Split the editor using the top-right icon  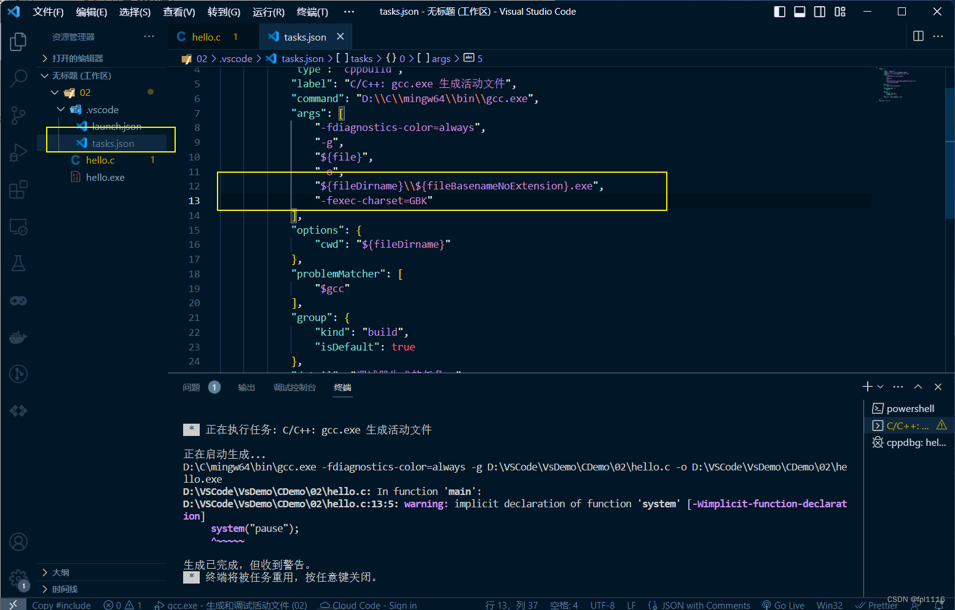click(918, 36)
